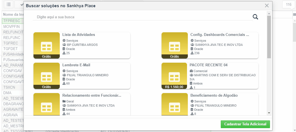
Task: Click the dialog's vertical scrollbar thumb
Action: click(269, 37)
